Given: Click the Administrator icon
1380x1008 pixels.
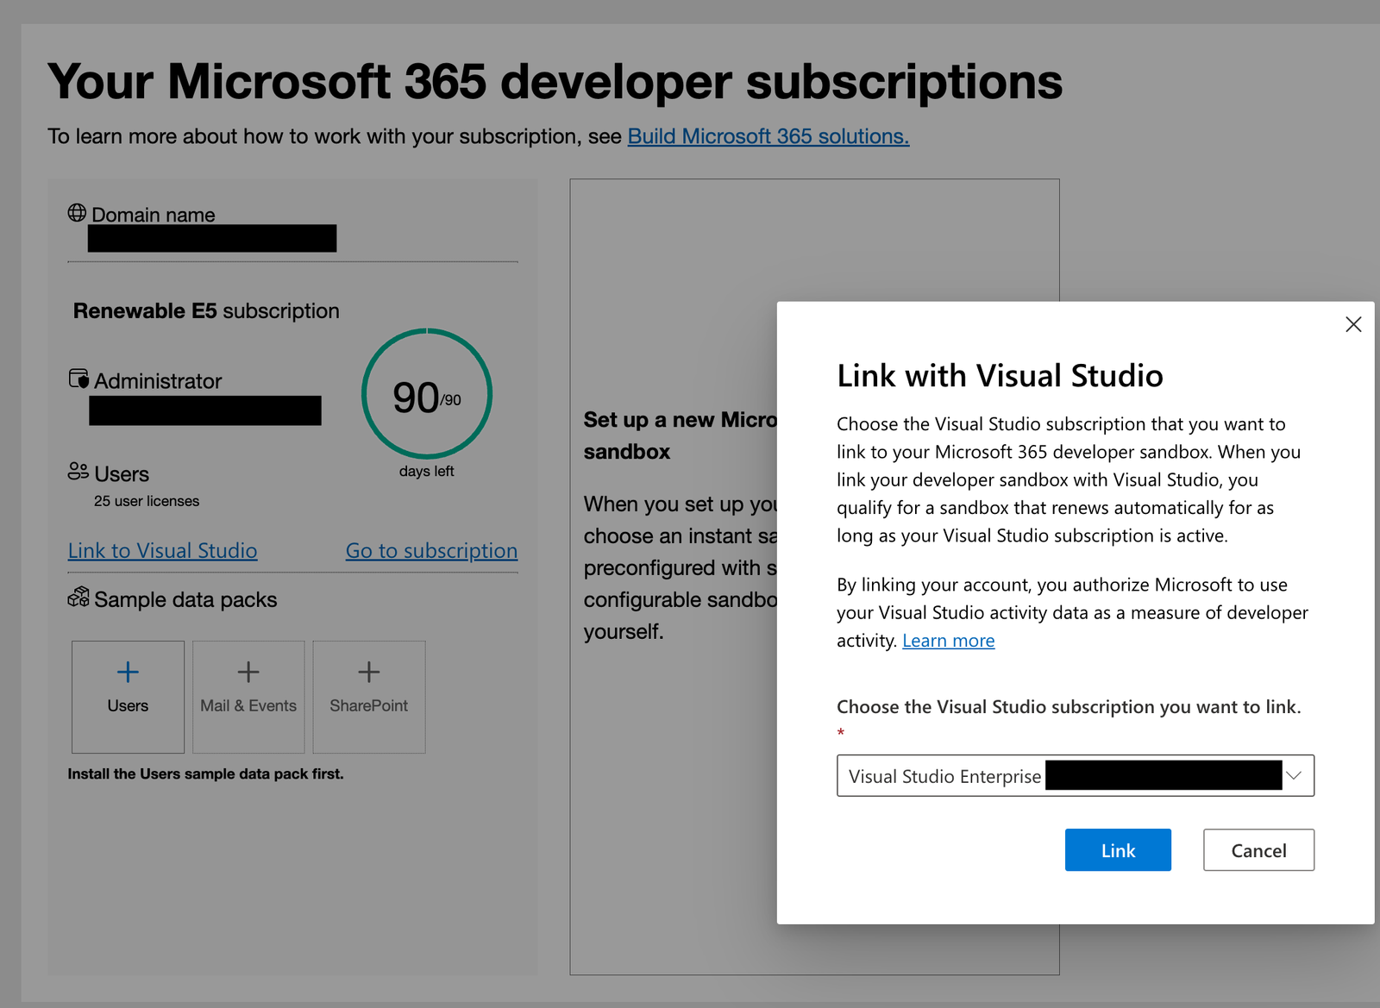Looking at the screenshot, I should click(x=78, y=378).
